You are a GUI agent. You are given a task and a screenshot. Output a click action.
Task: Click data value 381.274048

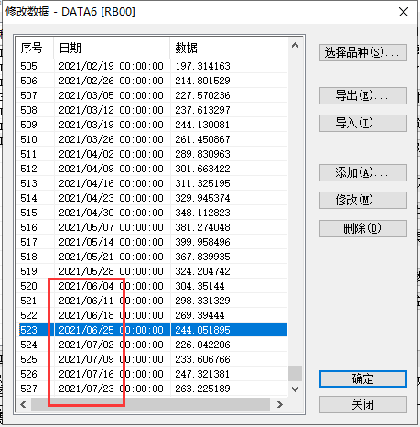point(202,227)
